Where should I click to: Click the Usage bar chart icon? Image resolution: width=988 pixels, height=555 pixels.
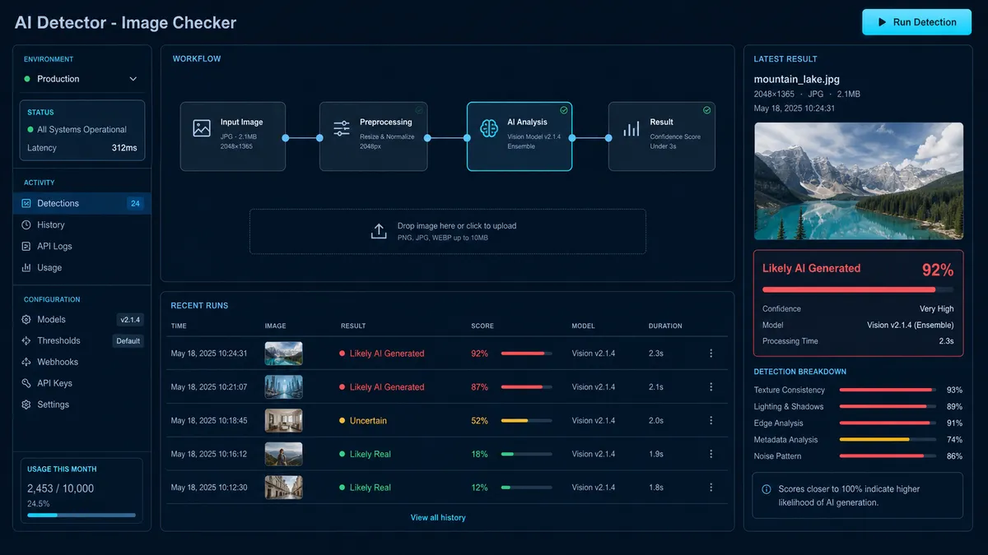click(x=26, y=267)
